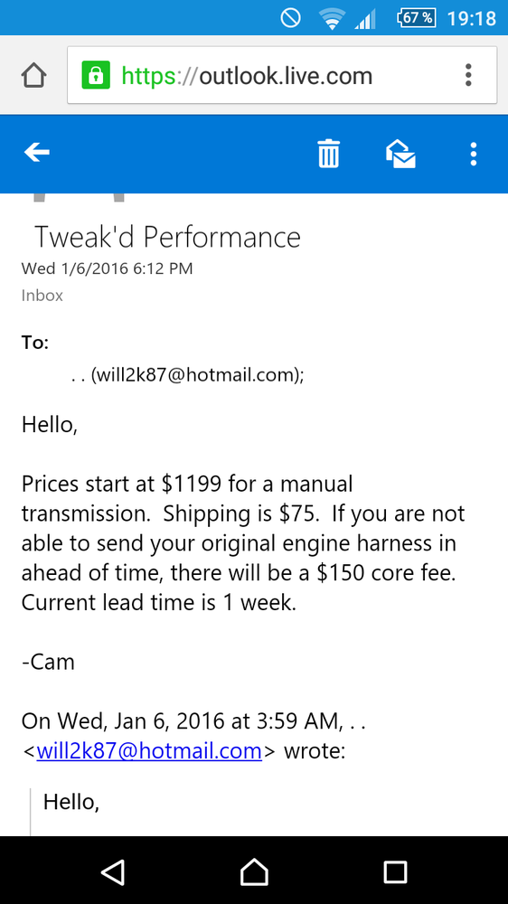This screenshot has height=904, width=508.
Task: Tap the Tweak'd Performance sender name
Action: coord(168,237)
